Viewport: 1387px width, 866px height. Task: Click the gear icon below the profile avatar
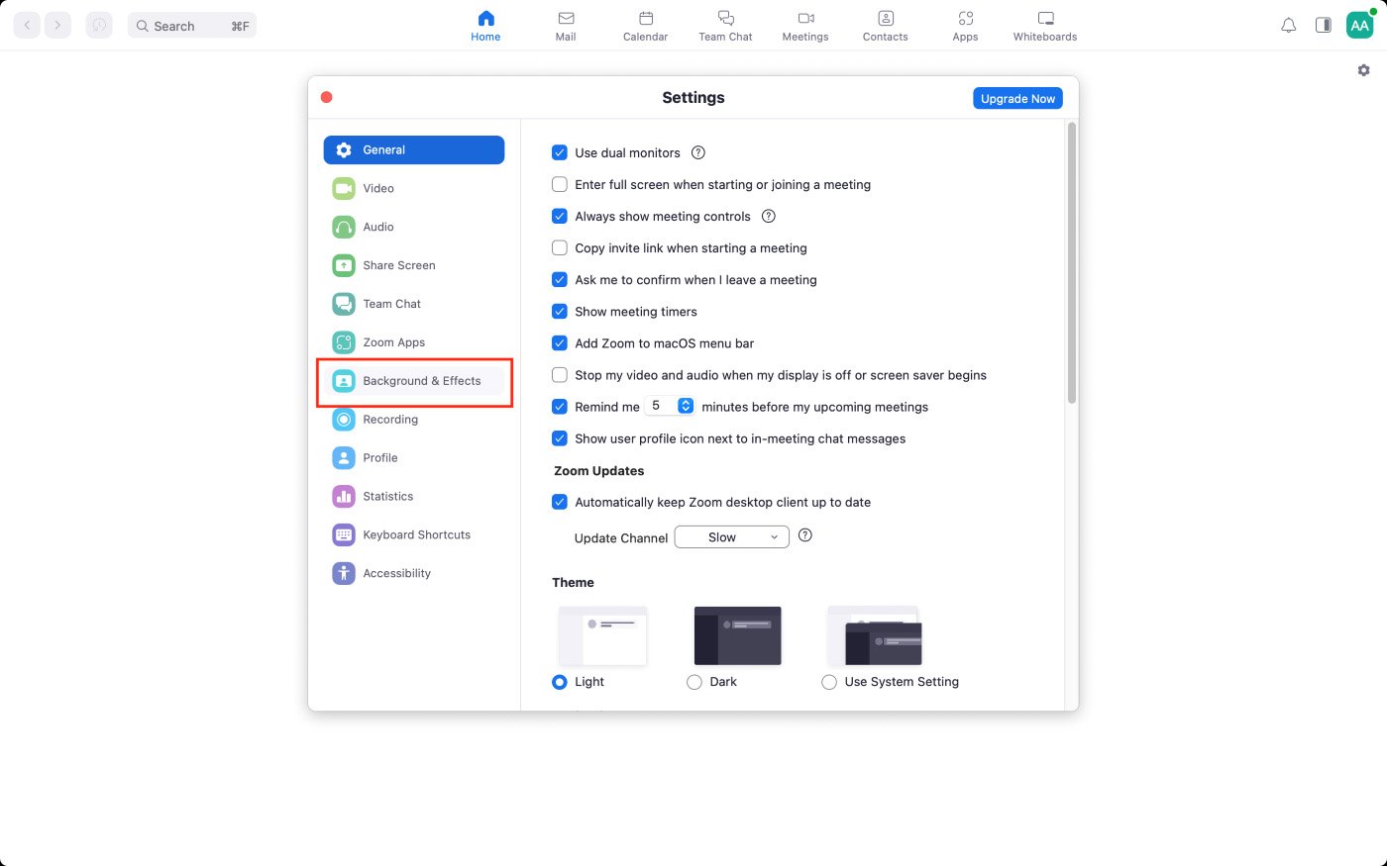[x=1363, y=70]
